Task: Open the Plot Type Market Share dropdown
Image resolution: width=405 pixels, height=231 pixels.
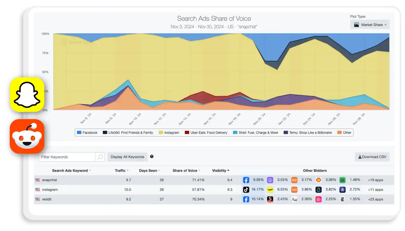Action: tap(369, 24)
